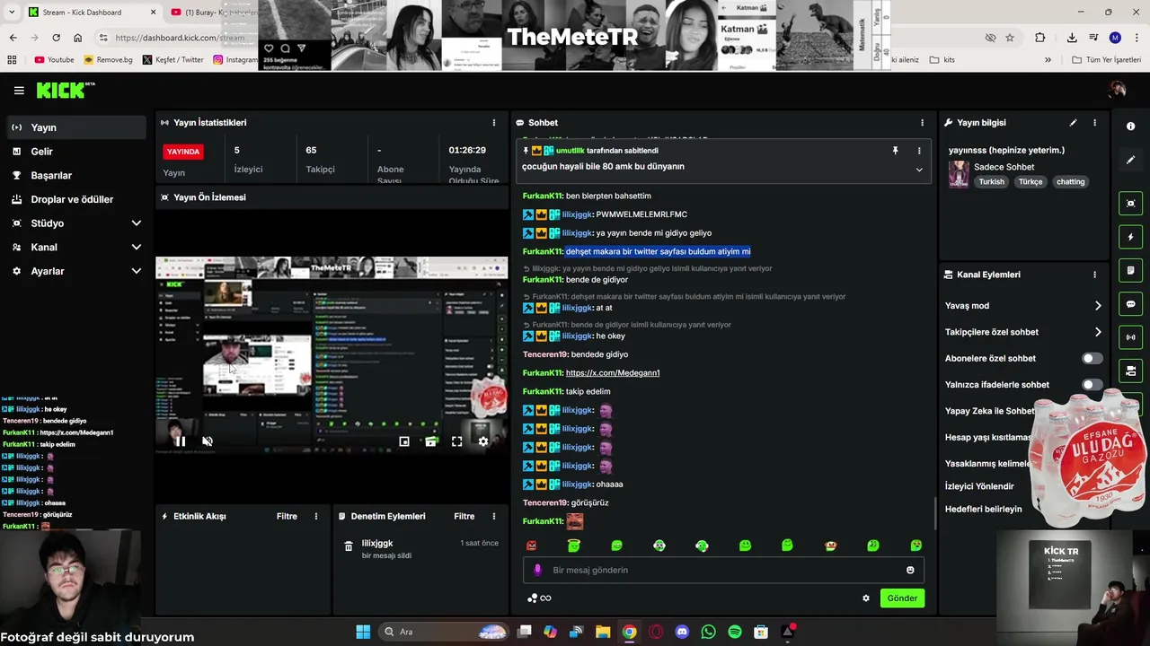Open chat settings gear near Gönder
This screenshot has width=1150, height=646.
[x=866, y=598]
